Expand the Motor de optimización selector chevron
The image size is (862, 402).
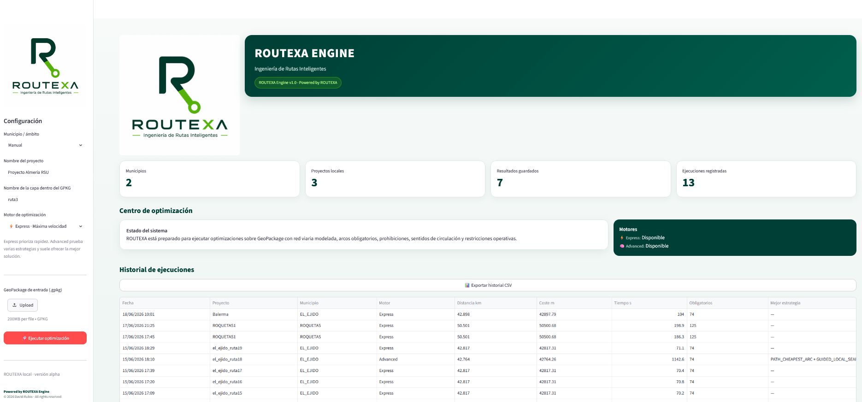(x=81, y=226)
